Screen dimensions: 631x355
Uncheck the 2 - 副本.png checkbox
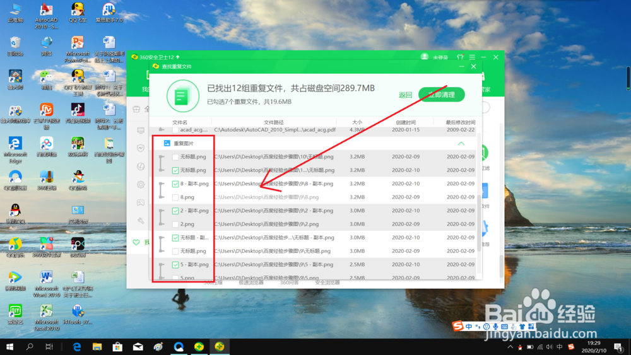(x=175, y=211)
